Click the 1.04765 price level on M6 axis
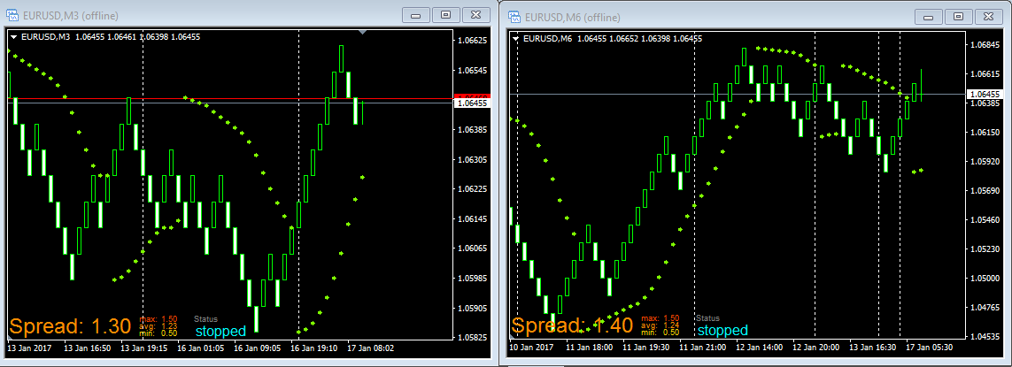1012x367 pixels. [x=985, y=308]
